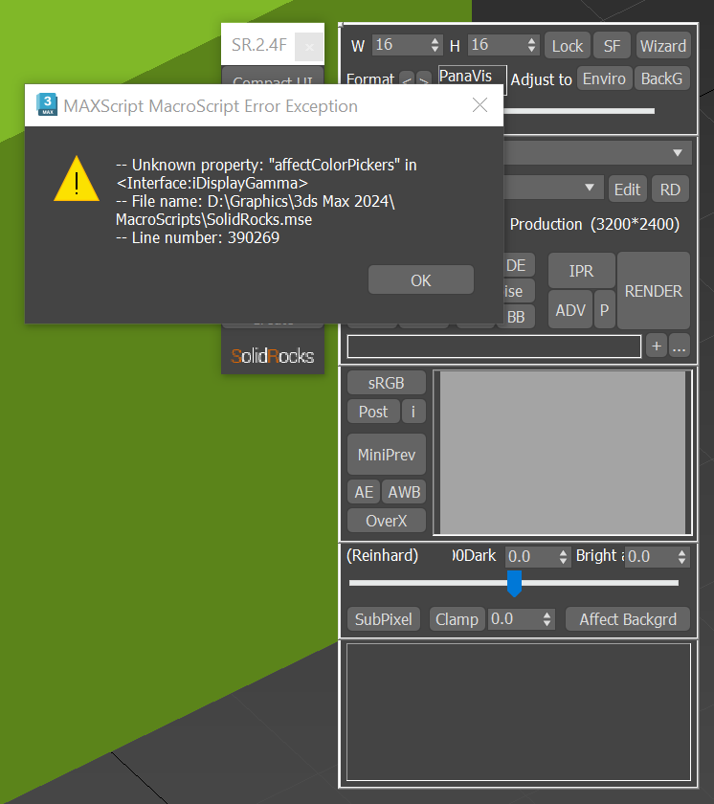The width and height of the screenshot is (714, 804).
Task: Open MiniPrev preview
Action: (387, 455)
